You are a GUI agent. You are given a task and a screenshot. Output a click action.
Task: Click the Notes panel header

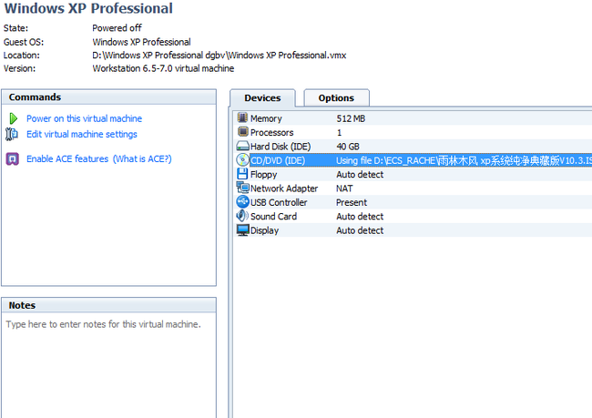pos(108,305)
